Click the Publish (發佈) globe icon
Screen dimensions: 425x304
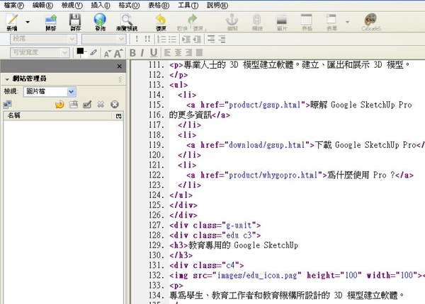coord(100,21)
